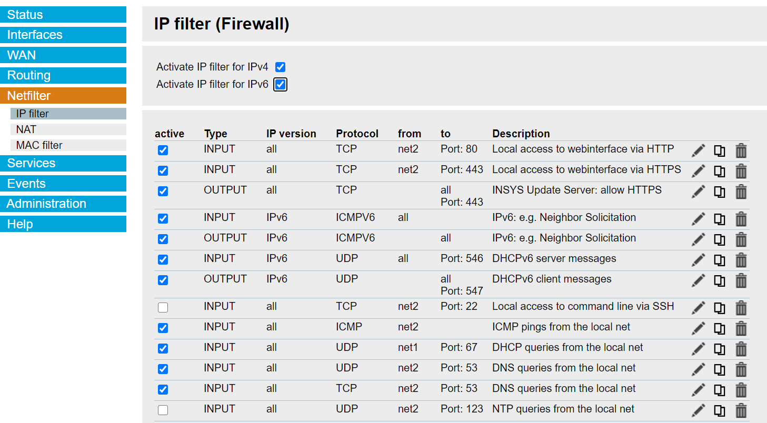This screenshot has height=423, width=767.
Task: Delete the INSYS Update Server rule
Action: click(x=741, y=192)
